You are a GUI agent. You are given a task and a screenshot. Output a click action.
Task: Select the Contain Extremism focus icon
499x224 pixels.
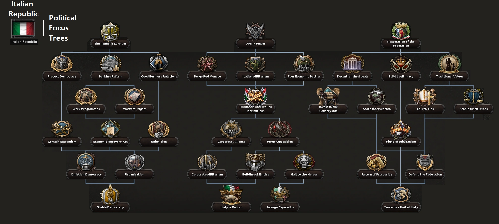click(x=62, y=129)
